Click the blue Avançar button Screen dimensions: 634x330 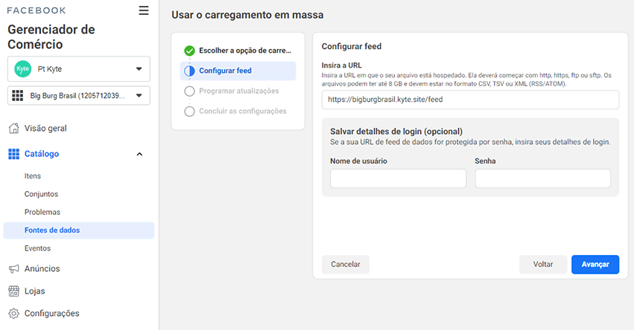[595, 265]
